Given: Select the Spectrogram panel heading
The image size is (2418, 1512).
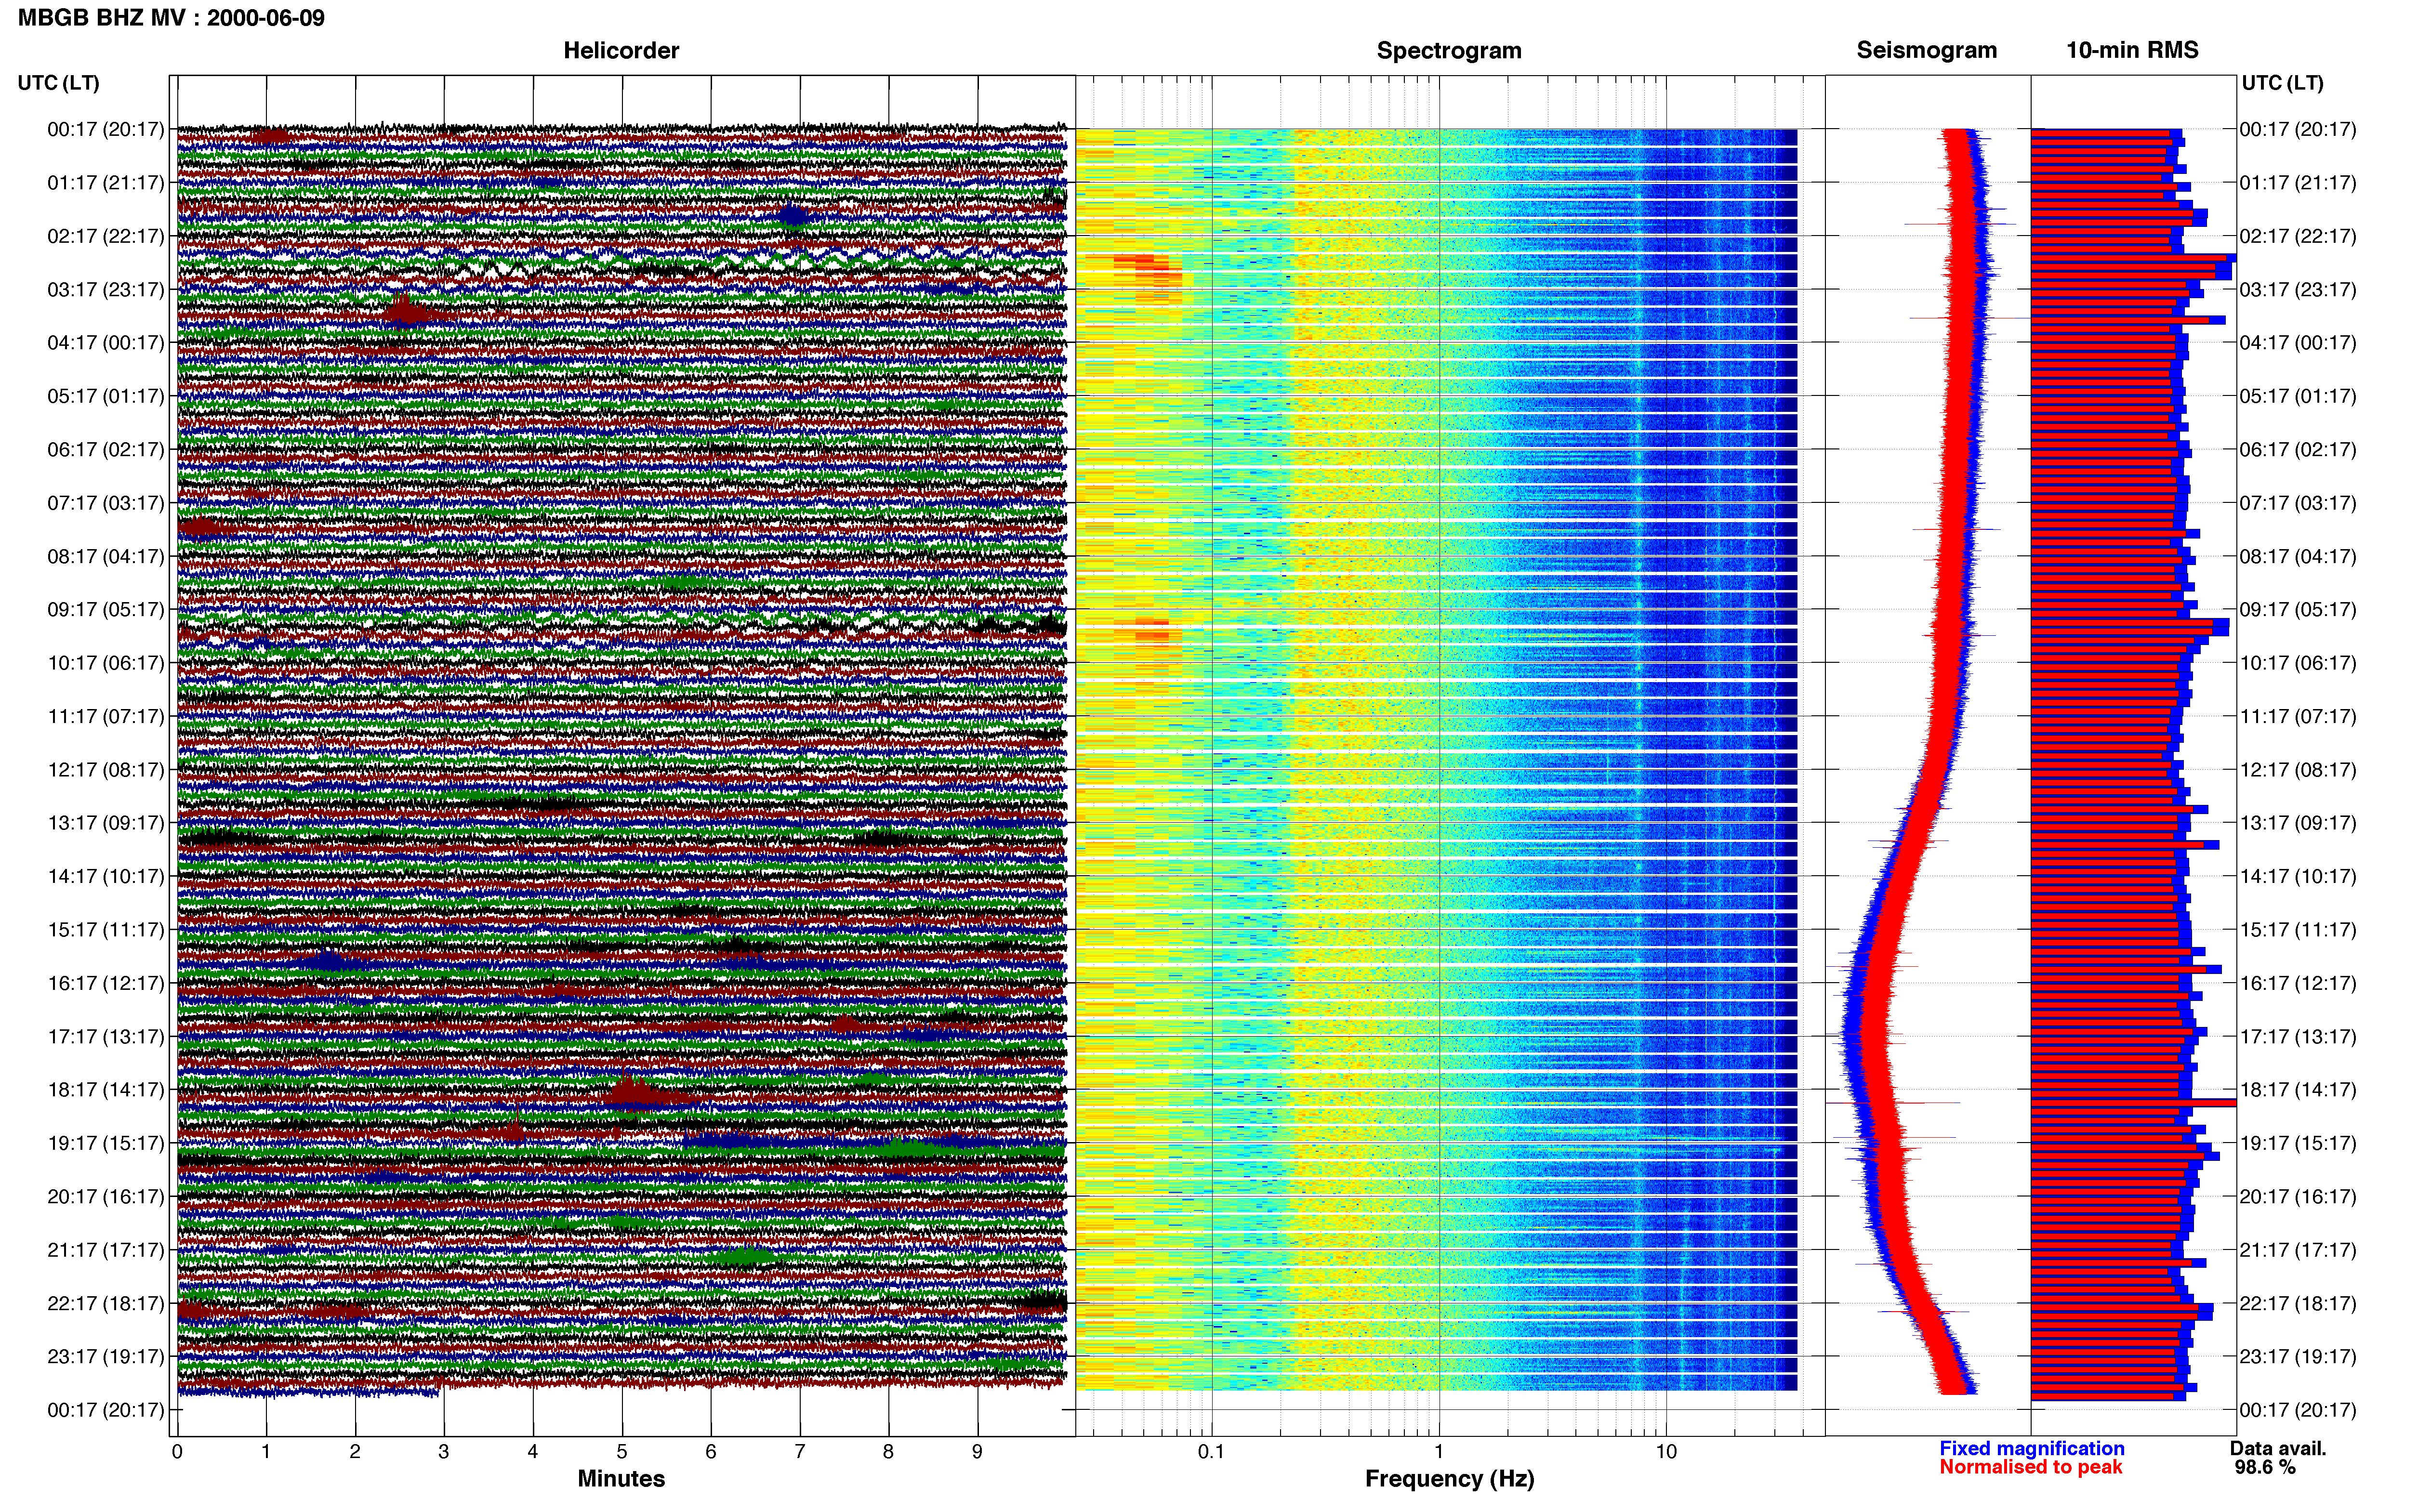Looking at the screenshot, I should pyautogui.click(x=1449, y=50).
